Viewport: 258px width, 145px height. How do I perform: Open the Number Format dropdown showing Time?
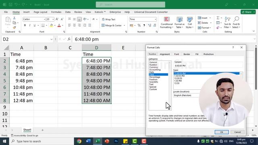point(155,19)
